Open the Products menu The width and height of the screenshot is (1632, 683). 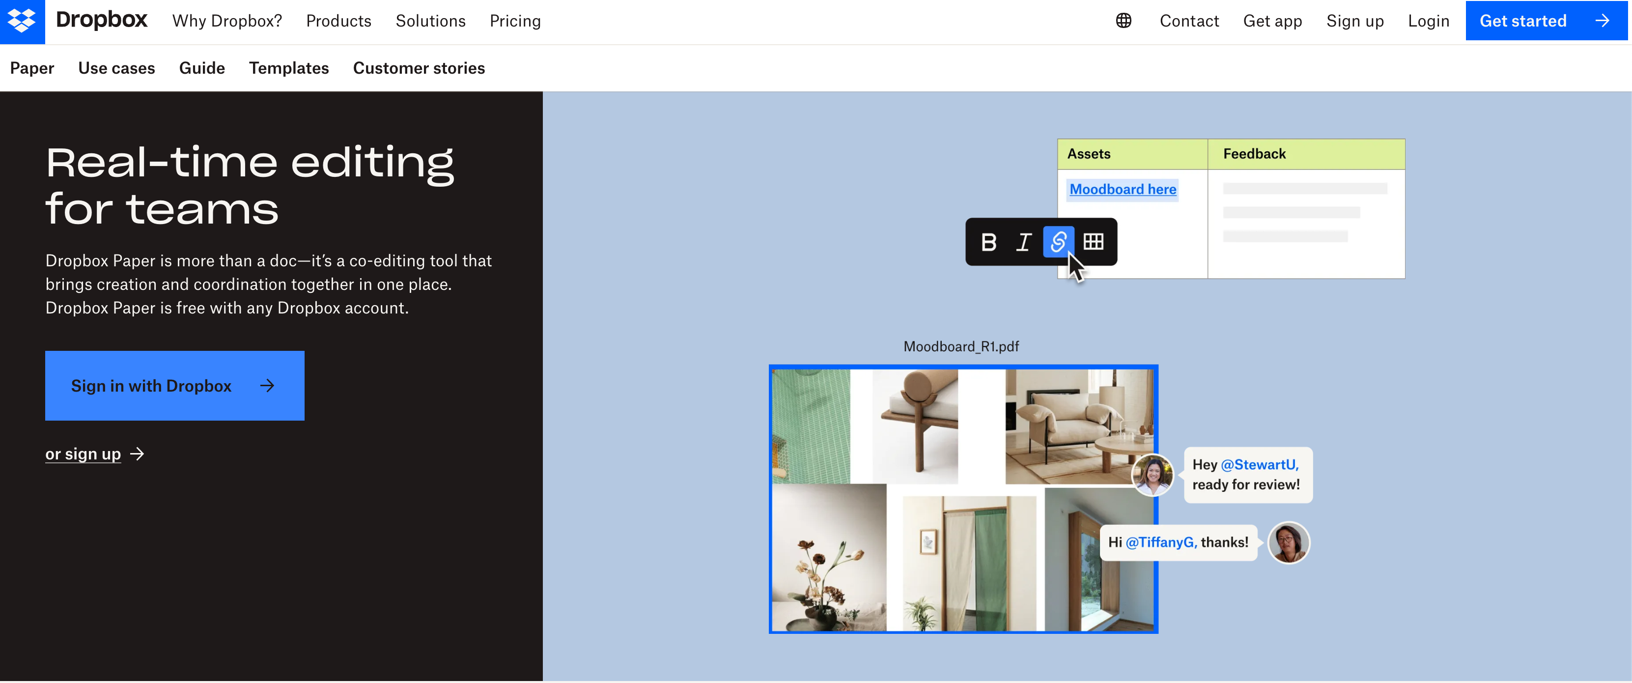(339, 21)
